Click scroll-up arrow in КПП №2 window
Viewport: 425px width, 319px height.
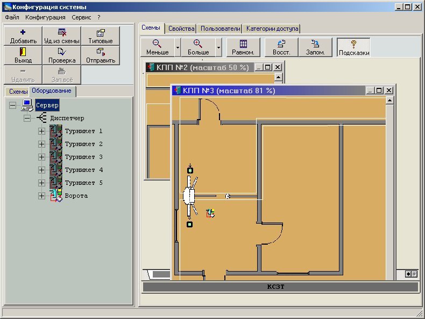click(x=278, y=77)
